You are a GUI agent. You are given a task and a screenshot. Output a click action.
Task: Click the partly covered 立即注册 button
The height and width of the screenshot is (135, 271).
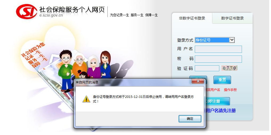coord(218,101)
